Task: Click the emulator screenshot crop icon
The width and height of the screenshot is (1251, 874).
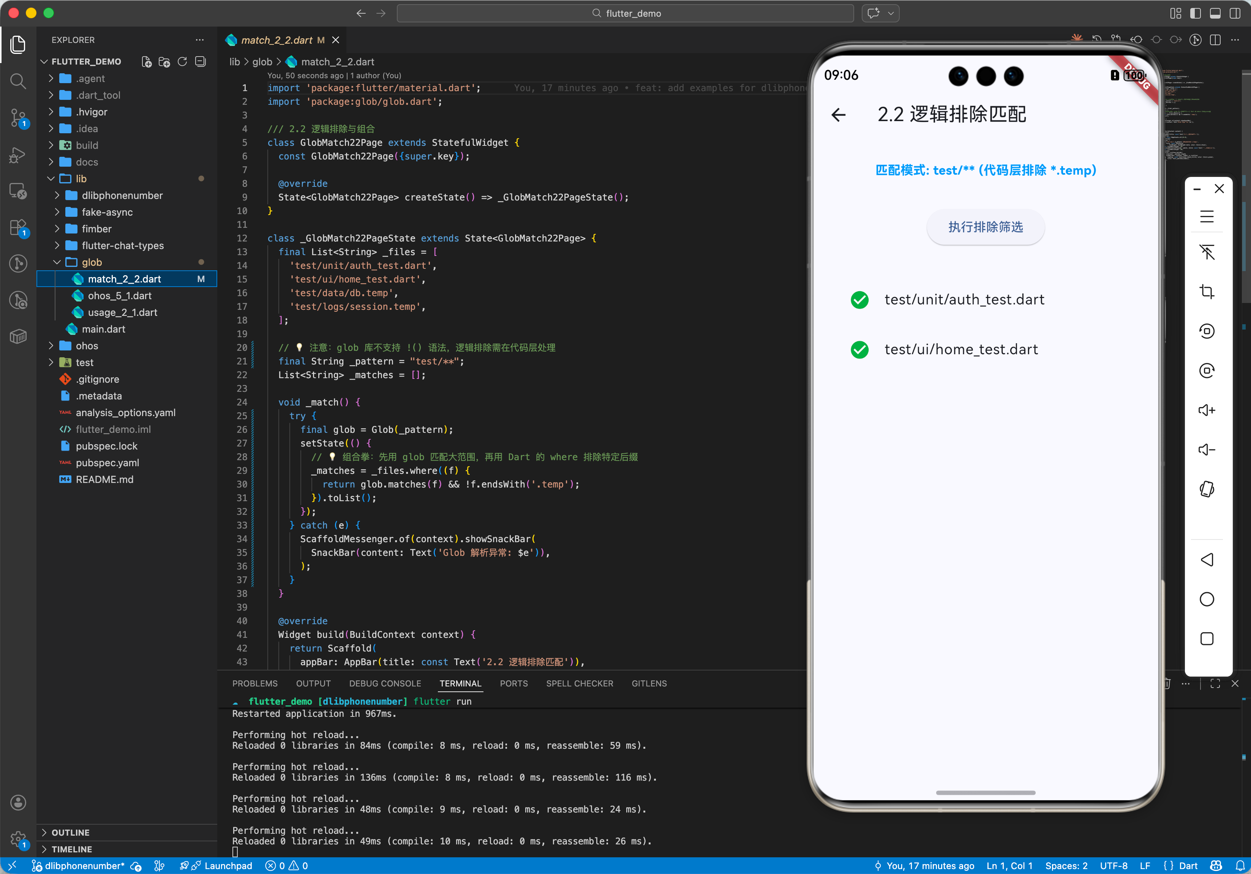Action: 1207,292
